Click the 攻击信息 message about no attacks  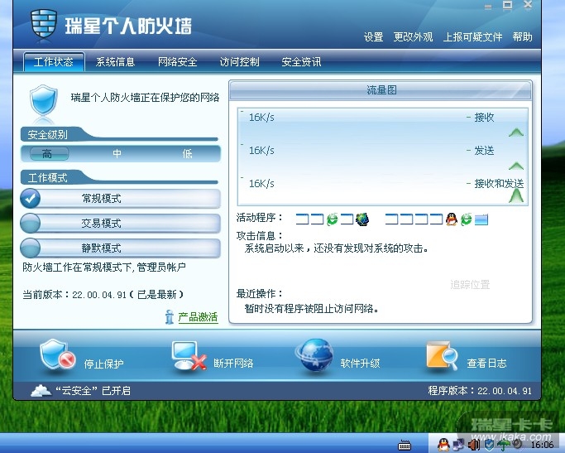click(x=337, y=248)
